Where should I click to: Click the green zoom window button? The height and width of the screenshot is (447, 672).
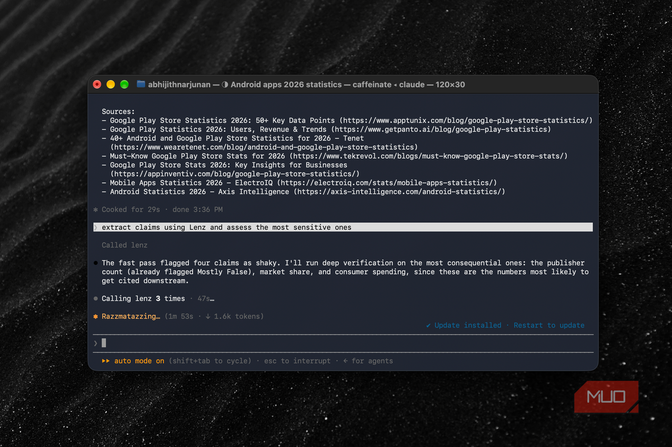124,84
